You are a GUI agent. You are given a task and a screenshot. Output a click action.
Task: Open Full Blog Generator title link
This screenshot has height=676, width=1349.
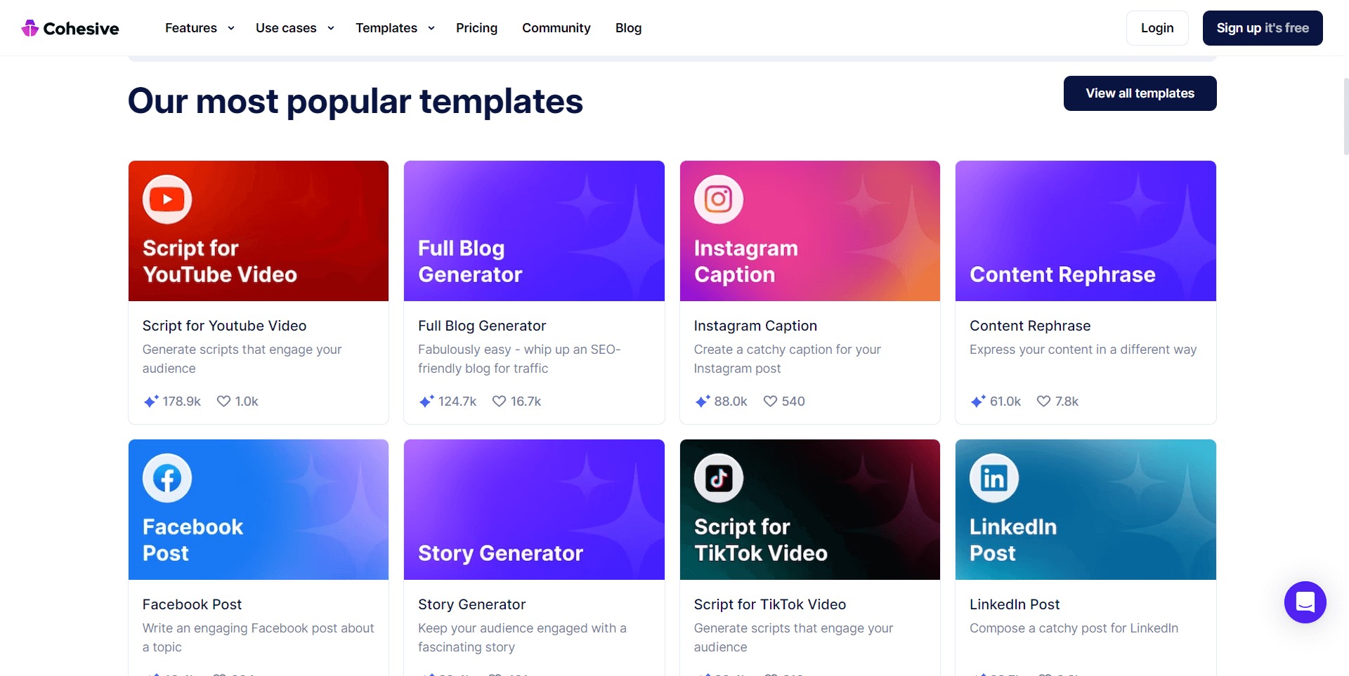point(482,326)
